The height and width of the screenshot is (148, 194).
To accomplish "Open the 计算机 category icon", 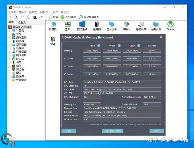I will pos(53,26).
